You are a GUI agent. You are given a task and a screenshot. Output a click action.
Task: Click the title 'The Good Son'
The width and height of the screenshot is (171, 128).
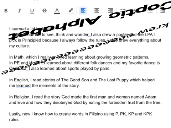coord(75,80)
